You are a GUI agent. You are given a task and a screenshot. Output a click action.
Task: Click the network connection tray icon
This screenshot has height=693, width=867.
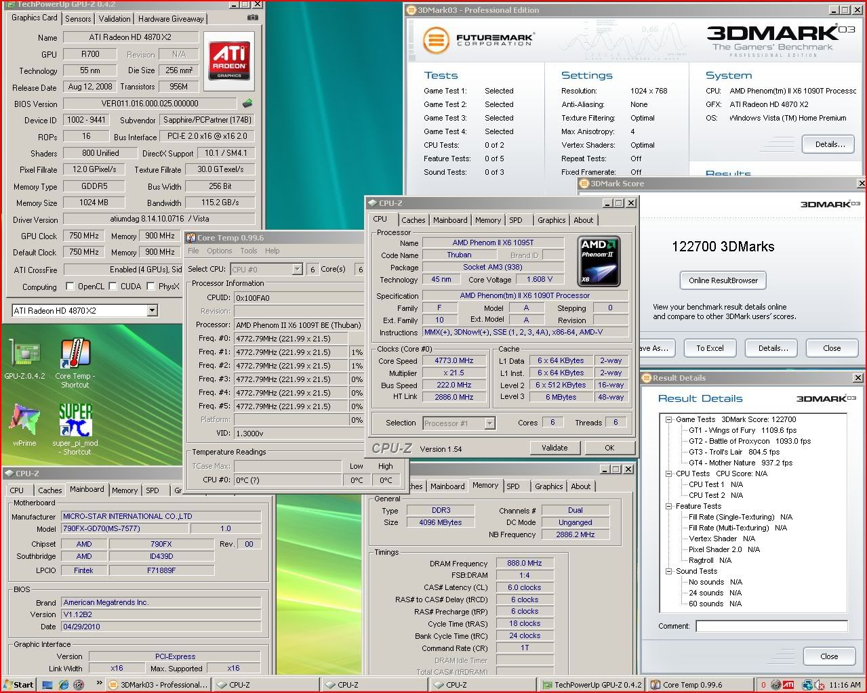(807, 685)
